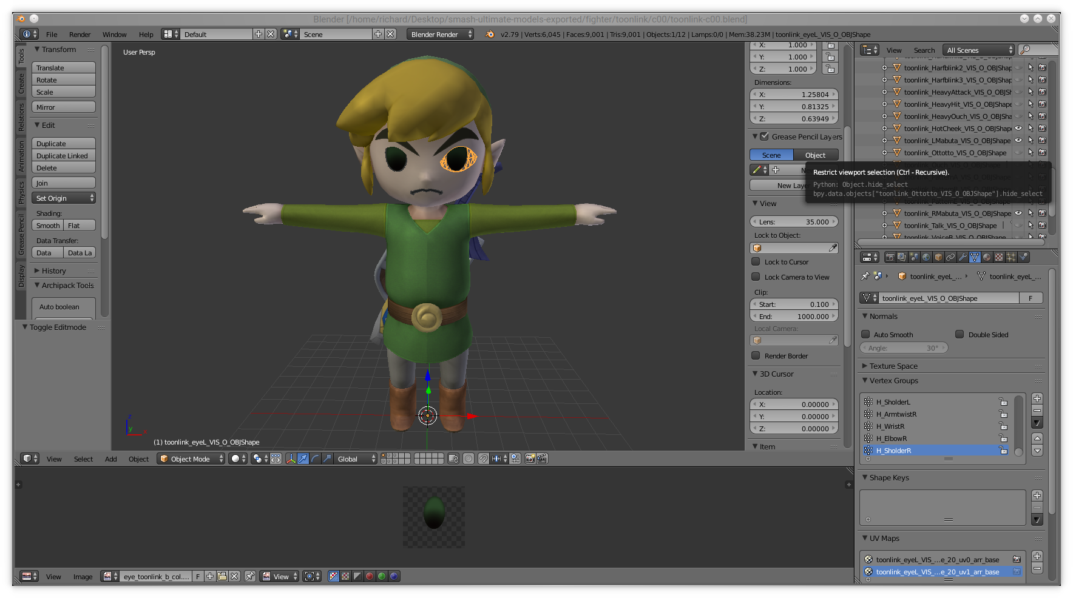Click the Grease Pencil Object button
1073x598 pixels.
pyautogui.click(x=816, y=155)
